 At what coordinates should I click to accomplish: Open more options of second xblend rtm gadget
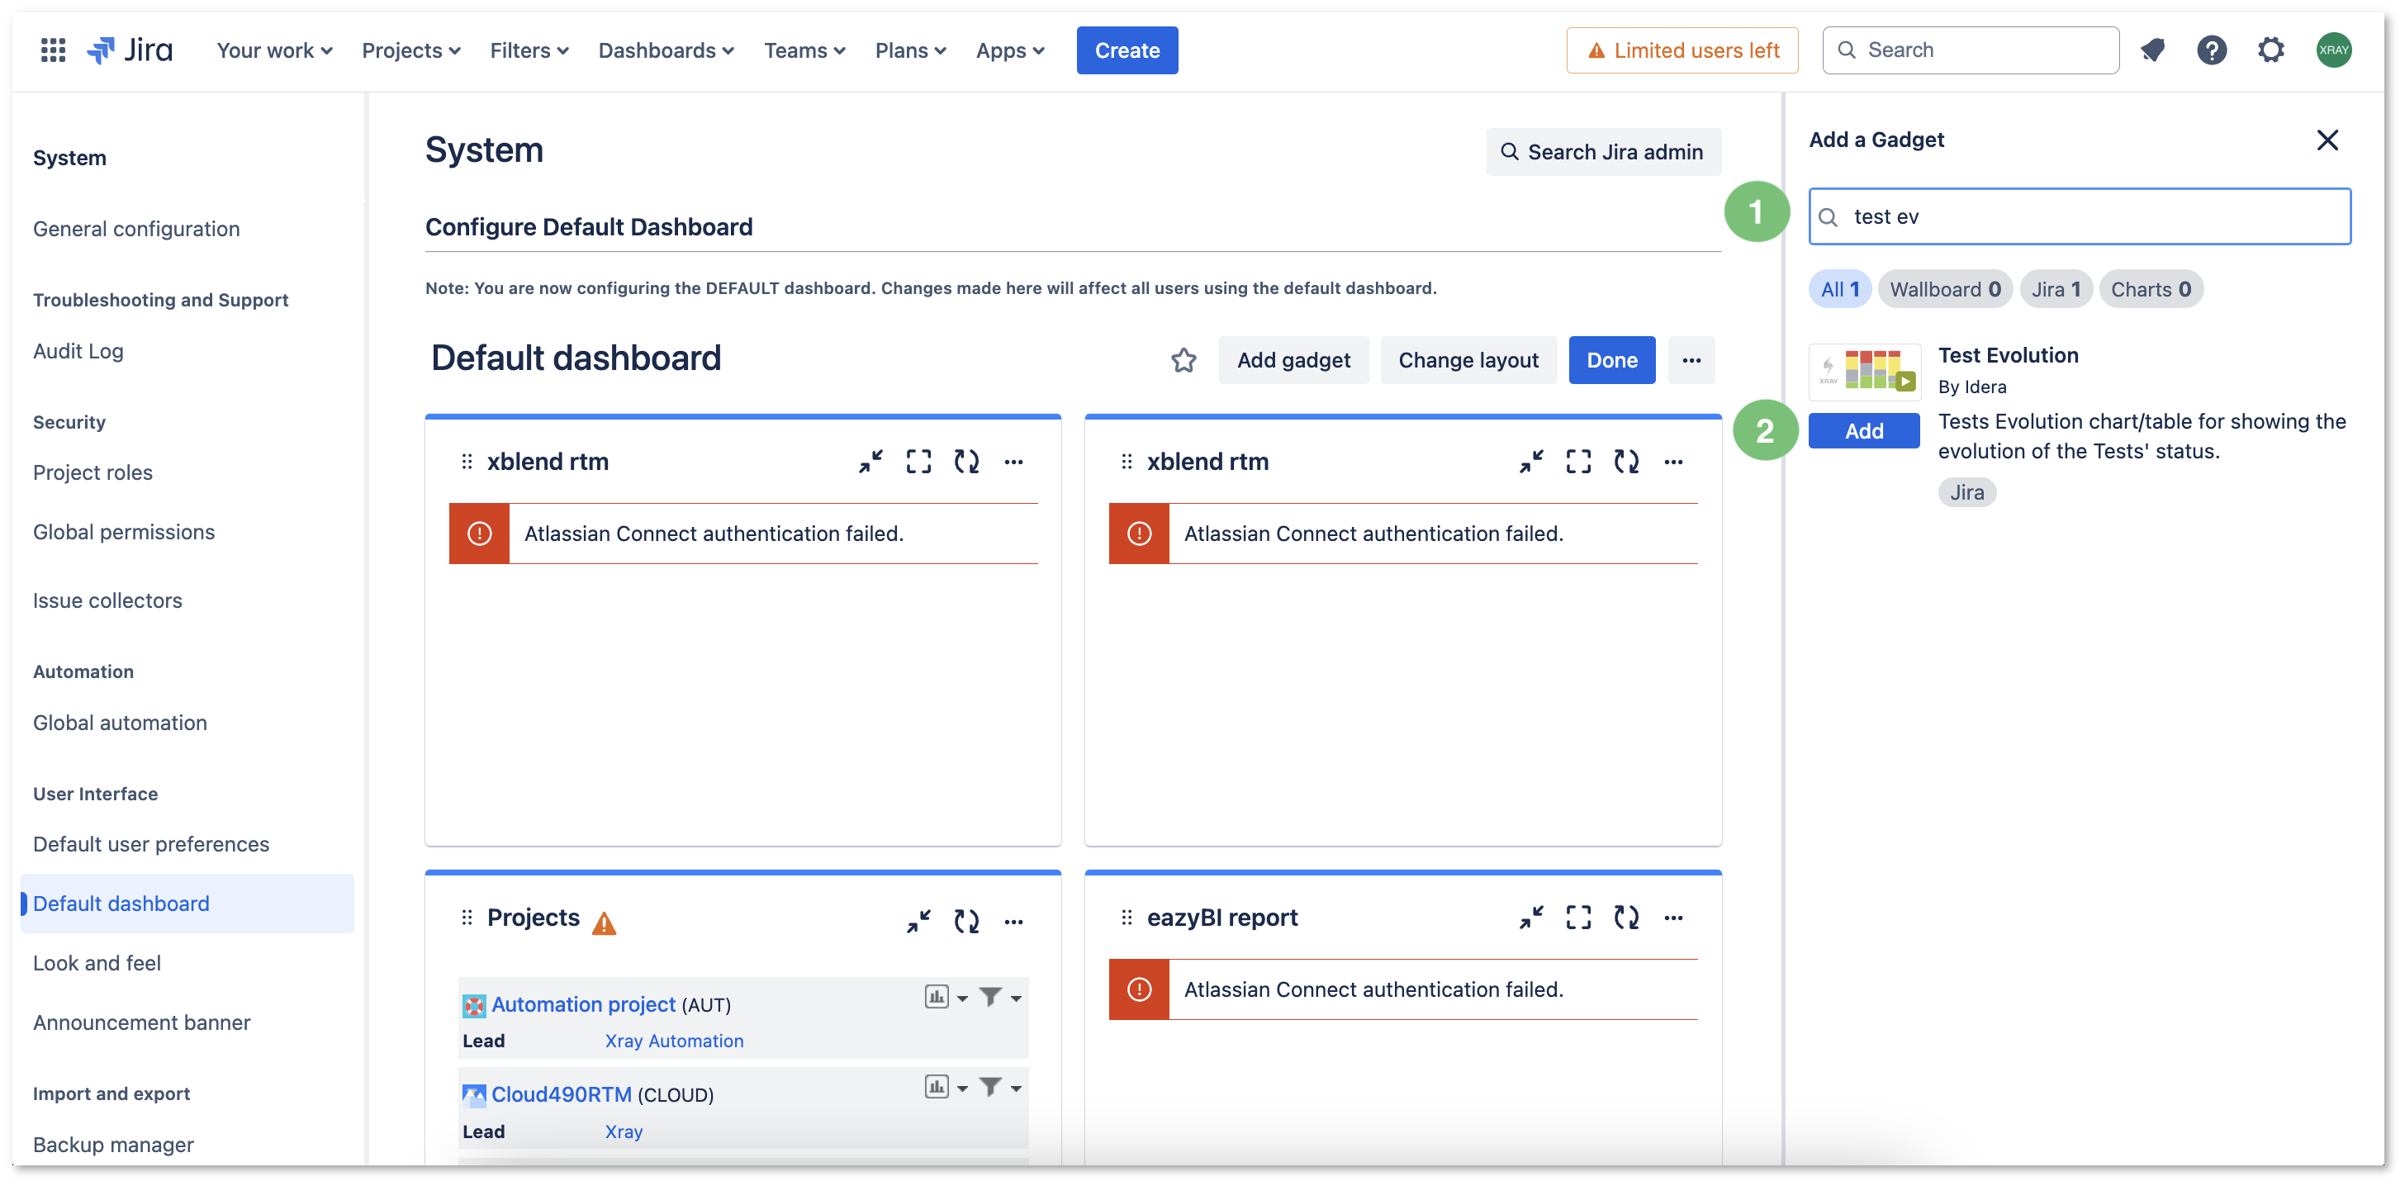tap(1674, 462)
